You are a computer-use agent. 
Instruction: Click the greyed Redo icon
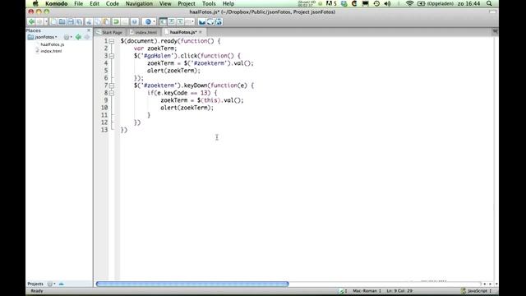click(x=124, y=22)
